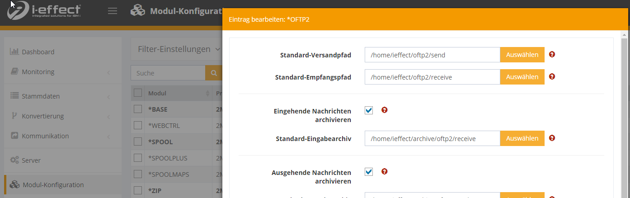Screen dimensions: 630x198
Task: Open help for Standard-Versandpfad
Action: point(552,54)
